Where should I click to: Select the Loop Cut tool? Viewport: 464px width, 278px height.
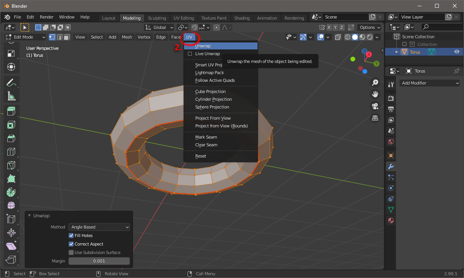pos(11,152)
